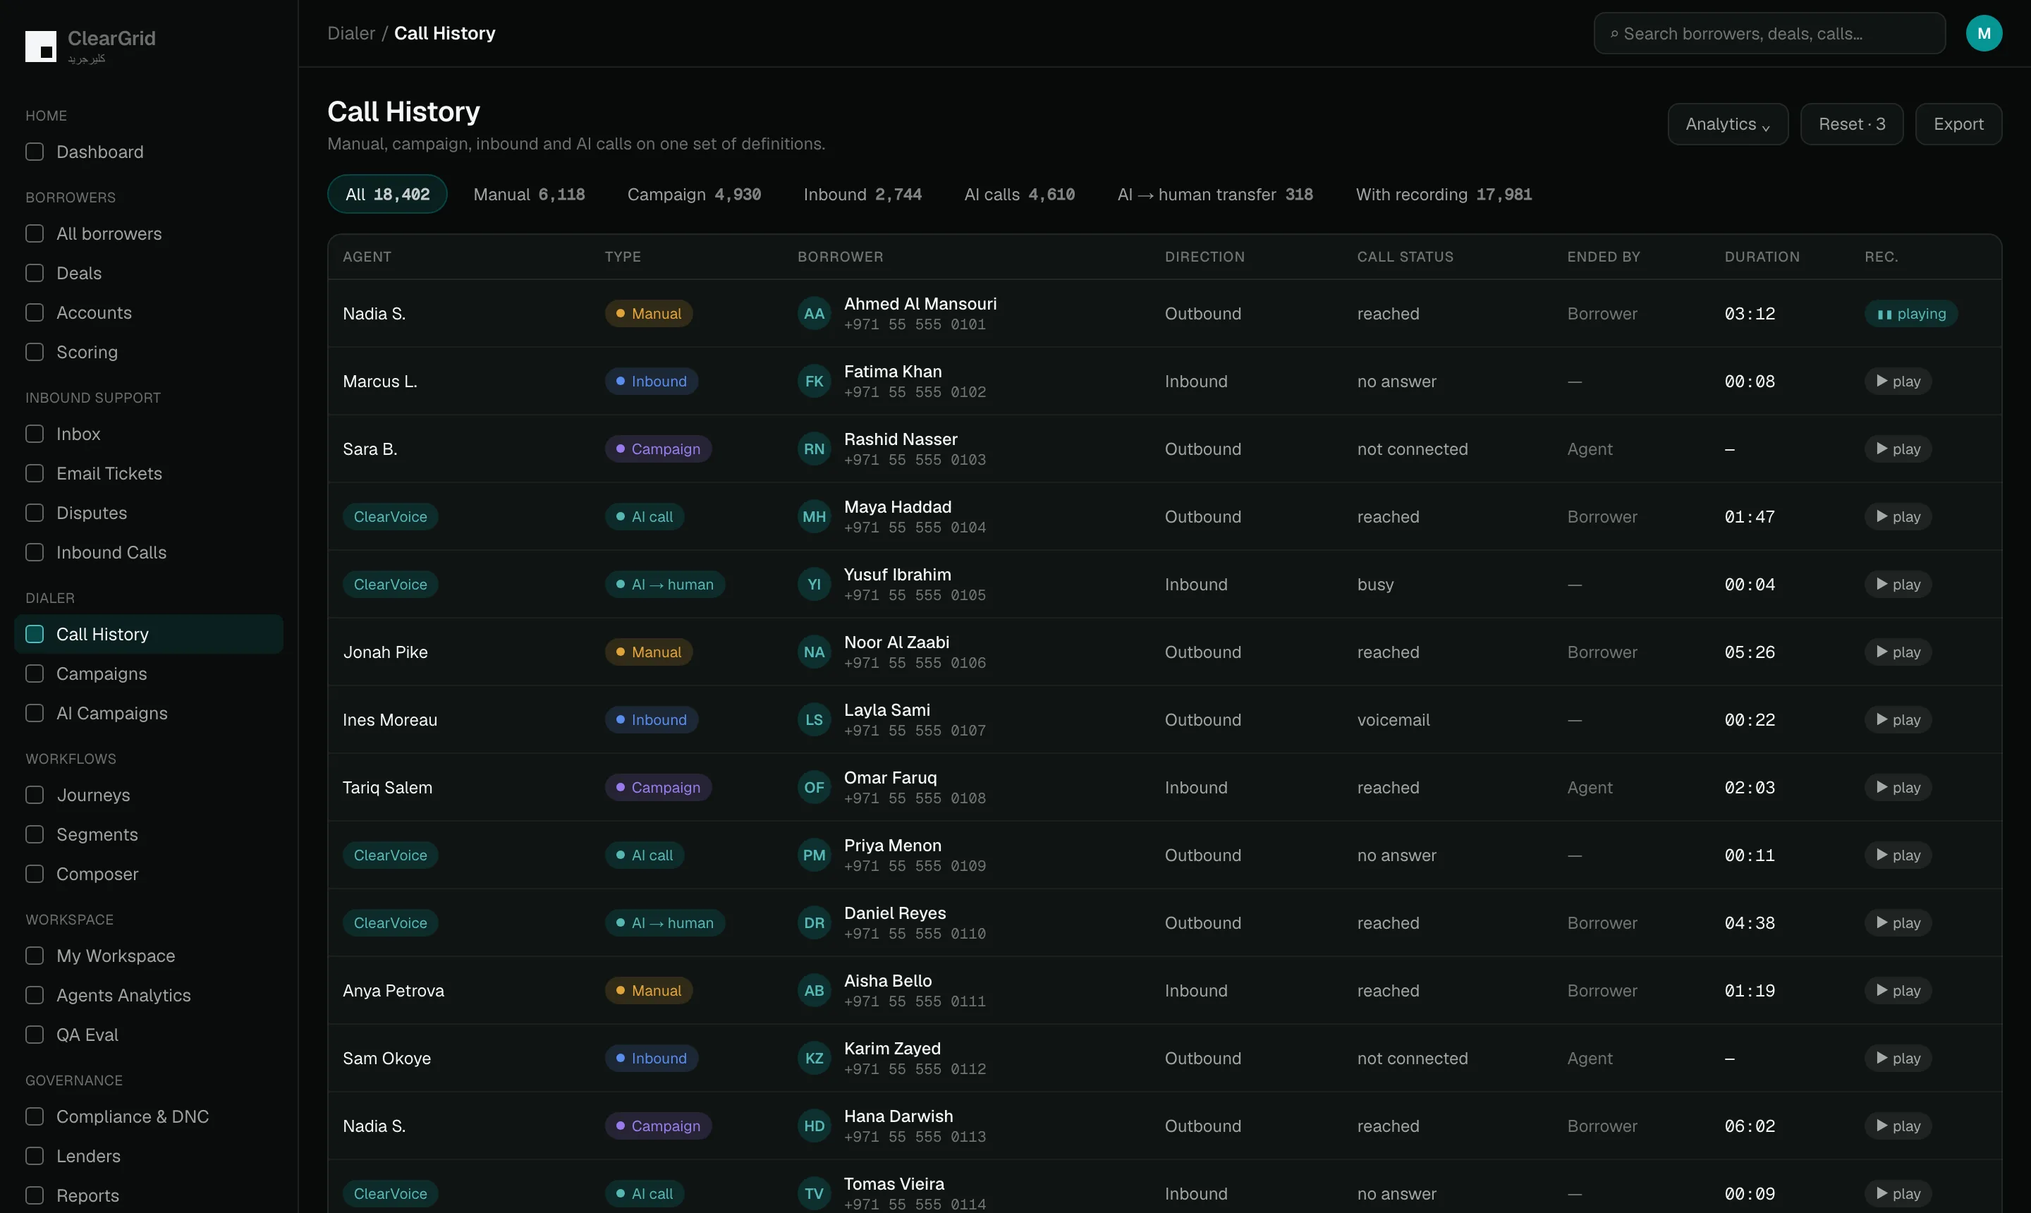Play recording for Fatima Khan's call
2031x1213 pixels.
(1898, 382)
